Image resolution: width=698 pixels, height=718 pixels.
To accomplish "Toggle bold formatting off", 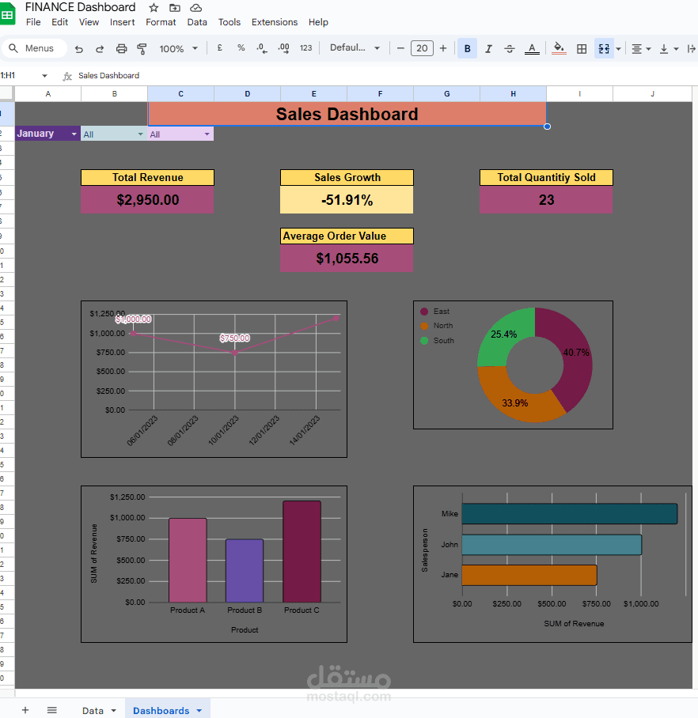I will coord(467,48).
